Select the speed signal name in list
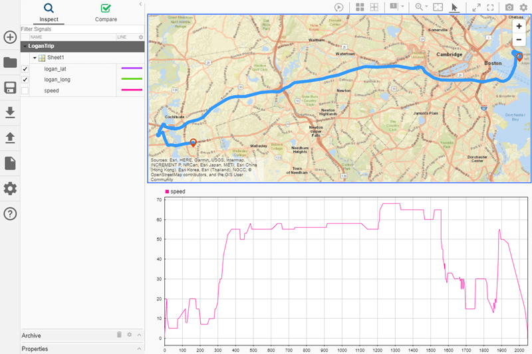Image resolution: width=532 pixels, height=354 pixels. tap(51, 90)
